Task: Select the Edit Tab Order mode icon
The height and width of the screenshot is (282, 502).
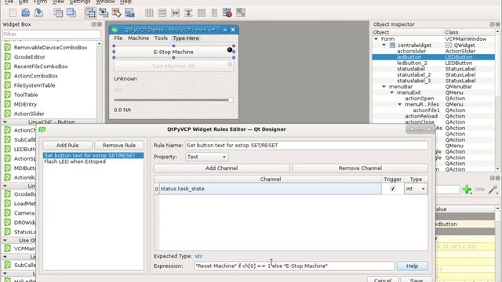Action: point(129,13)
